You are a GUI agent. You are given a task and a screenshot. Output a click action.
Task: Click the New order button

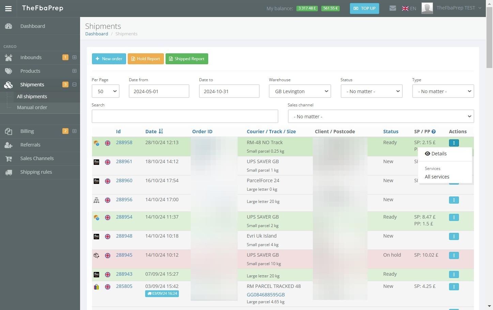(109, 59)
